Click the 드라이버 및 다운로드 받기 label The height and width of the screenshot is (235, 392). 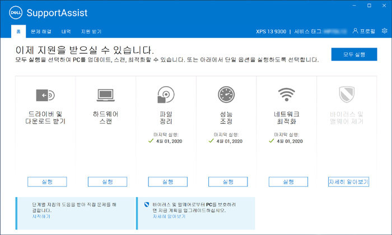tap(45, 117)
